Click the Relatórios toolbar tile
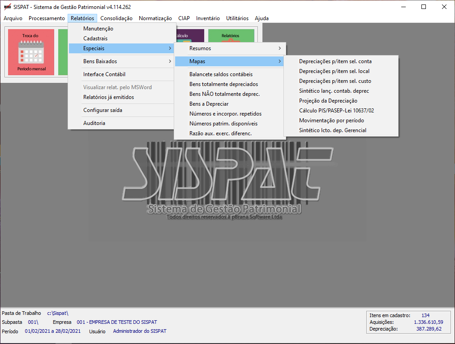The height and width of the screenshot is (344, 455). (231, 35)
